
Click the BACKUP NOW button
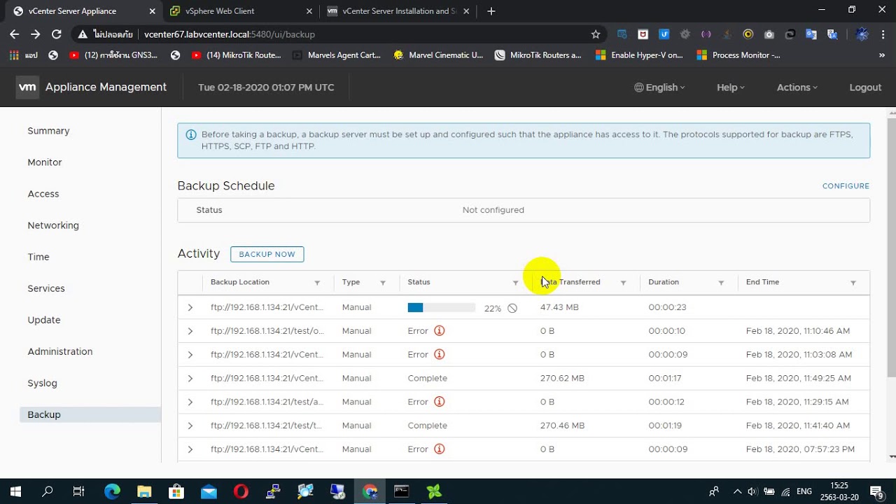coord(267,254)
